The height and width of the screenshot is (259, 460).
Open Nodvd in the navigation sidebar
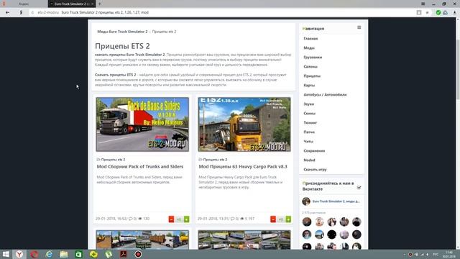point(309,160)
